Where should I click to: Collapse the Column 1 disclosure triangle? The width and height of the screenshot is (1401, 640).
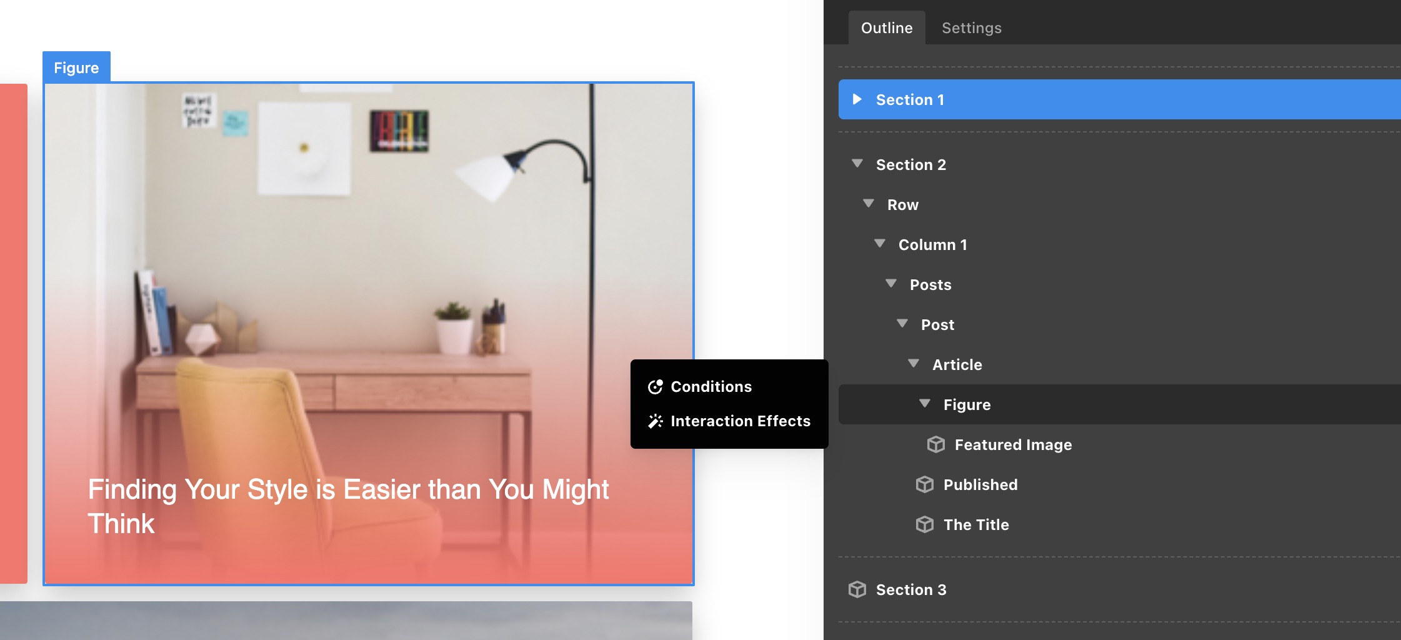click(880, 244)
